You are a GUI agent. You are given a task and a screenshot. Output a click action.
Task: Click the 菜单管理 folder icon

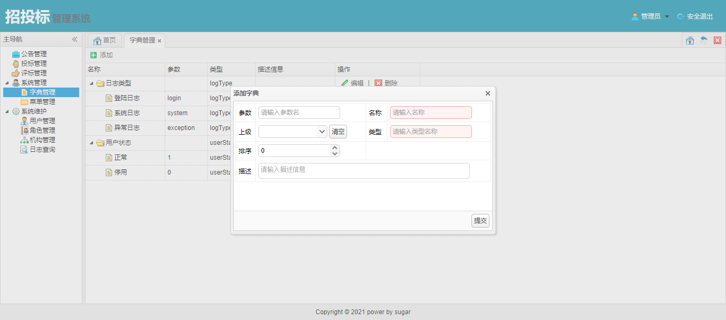click(24, 102)
